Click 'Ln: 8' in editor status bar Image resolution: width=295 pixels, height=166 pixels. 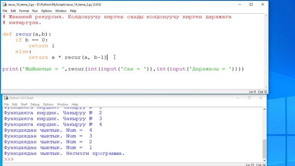(252, 92)
